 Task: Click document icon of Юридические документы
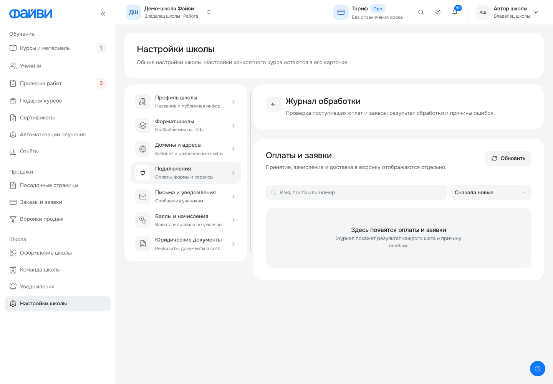point(143,244)
